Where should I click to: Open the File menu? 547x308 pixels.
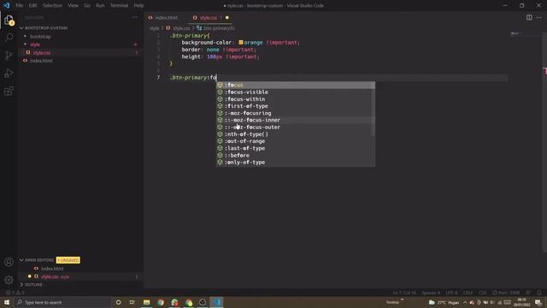[19, 6]
